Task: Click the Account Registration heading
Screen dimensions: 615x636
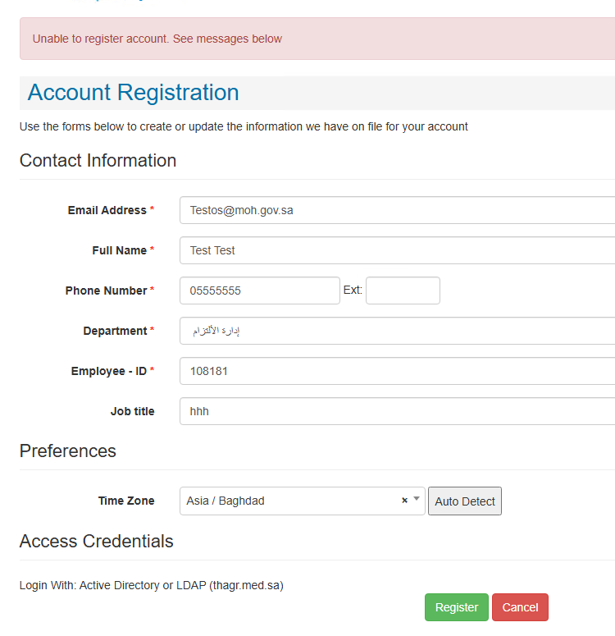Action: [134, 92]
